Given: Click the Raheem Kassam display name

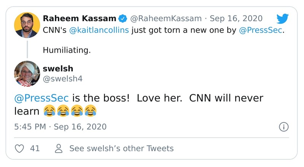Looking at the screenshot, I should click(x=79, y=18).
